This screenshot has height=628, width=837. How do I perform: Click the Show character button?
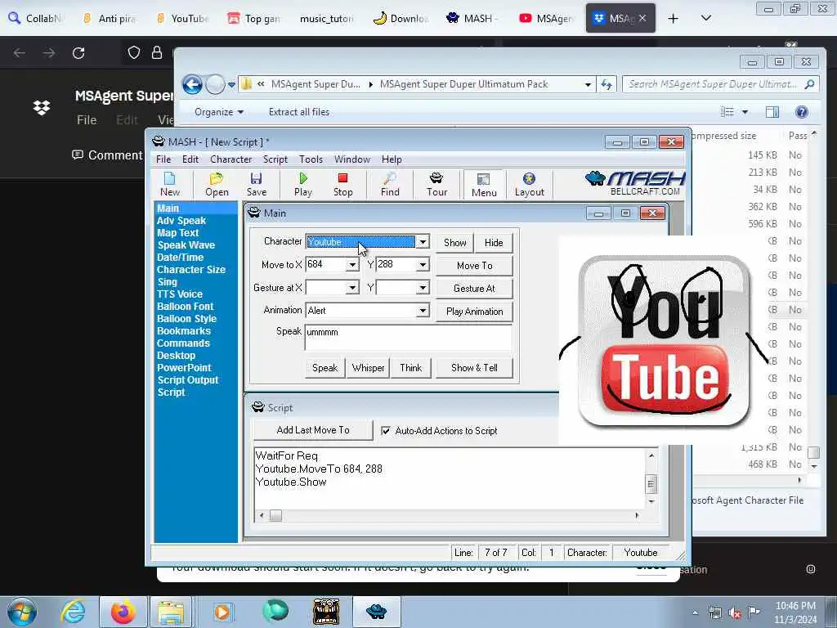[454, 242]
